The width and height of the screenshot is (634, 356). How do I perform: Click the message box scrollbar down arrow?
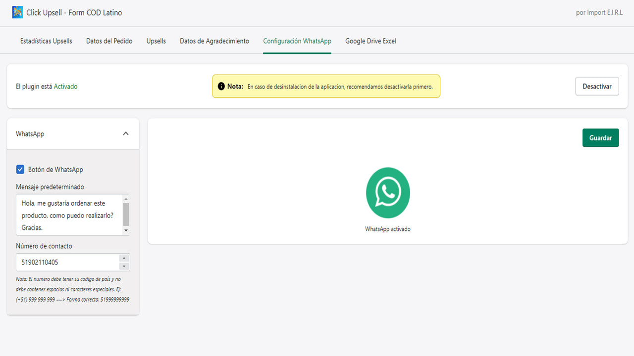pyautogui.click(x=126, y=230)
